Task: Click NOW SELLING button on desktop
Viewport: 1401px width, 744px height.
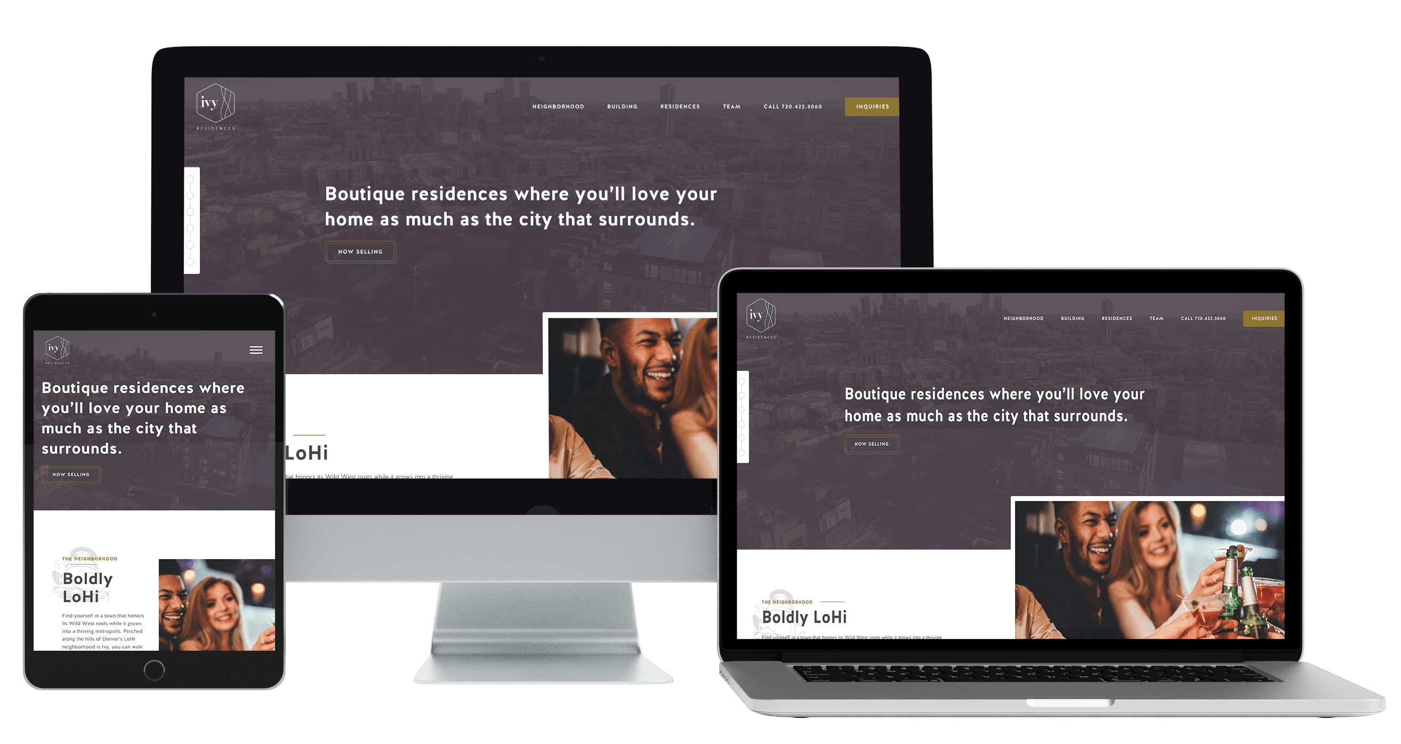Action: pyautogui.click(x=360, y=252)
